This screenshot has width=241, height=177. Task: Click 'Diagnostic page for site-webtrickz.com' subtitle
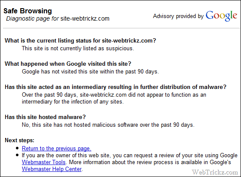point(57,18)
